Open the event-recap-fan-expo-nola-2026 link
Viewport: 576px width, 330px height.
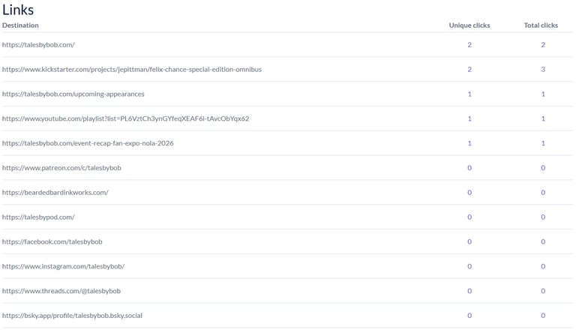click(x=88, y=143)
